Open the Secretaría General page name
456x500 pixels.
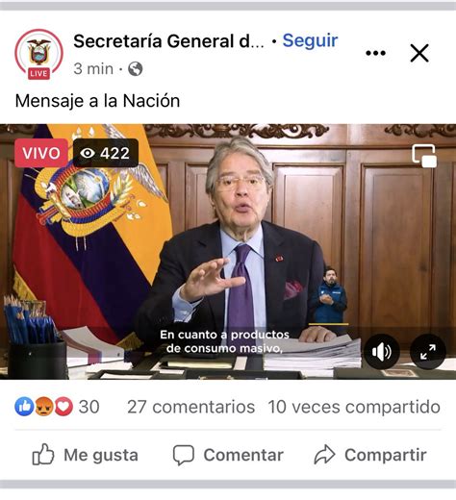169,41
